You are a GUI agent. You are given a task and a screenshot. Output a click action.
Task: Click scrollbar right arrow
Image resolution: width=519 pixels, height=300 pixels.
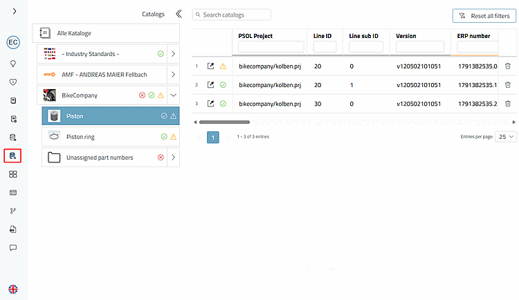coord(513,122)
